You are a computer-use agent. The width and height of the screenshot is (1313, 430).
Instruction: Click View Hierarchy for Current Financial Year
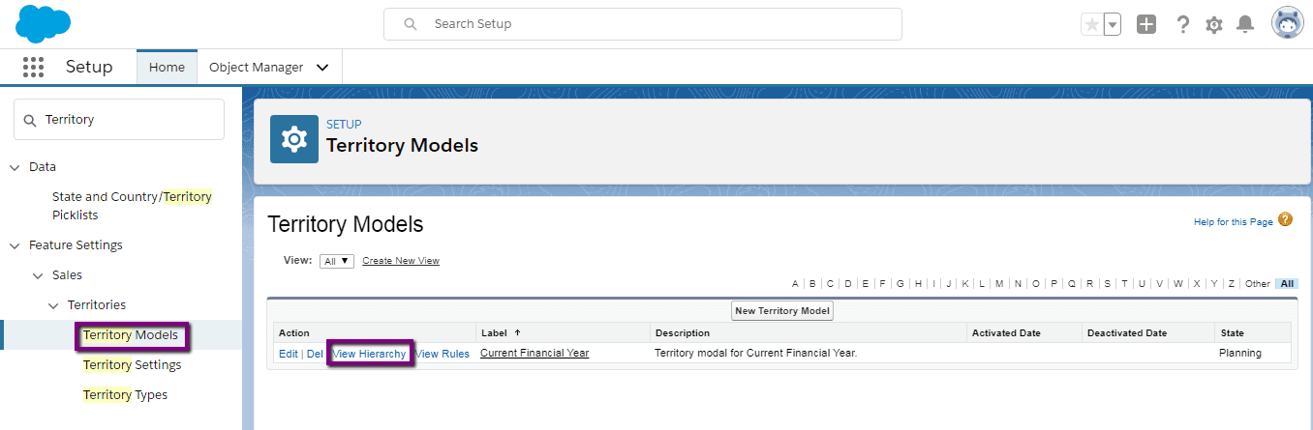(x=369, y=354)
